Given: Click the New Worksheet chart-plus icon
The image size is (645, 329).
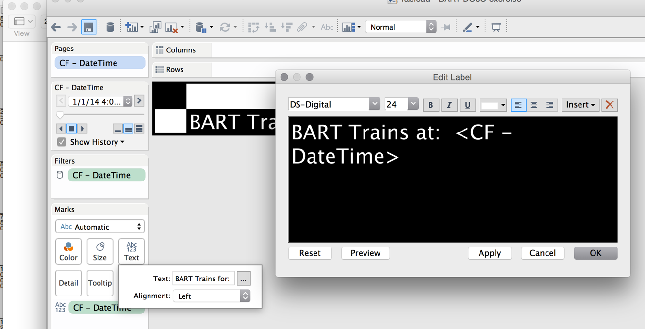Looking at the screenshot, I should (132, 27).
